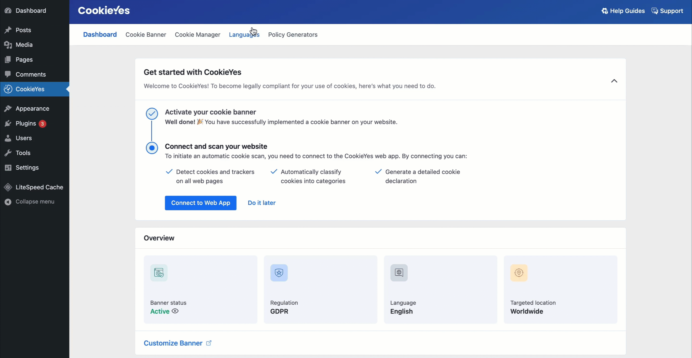Click the Help Guides icon
The width and height of the screenshot is (692, 358).
604,11
